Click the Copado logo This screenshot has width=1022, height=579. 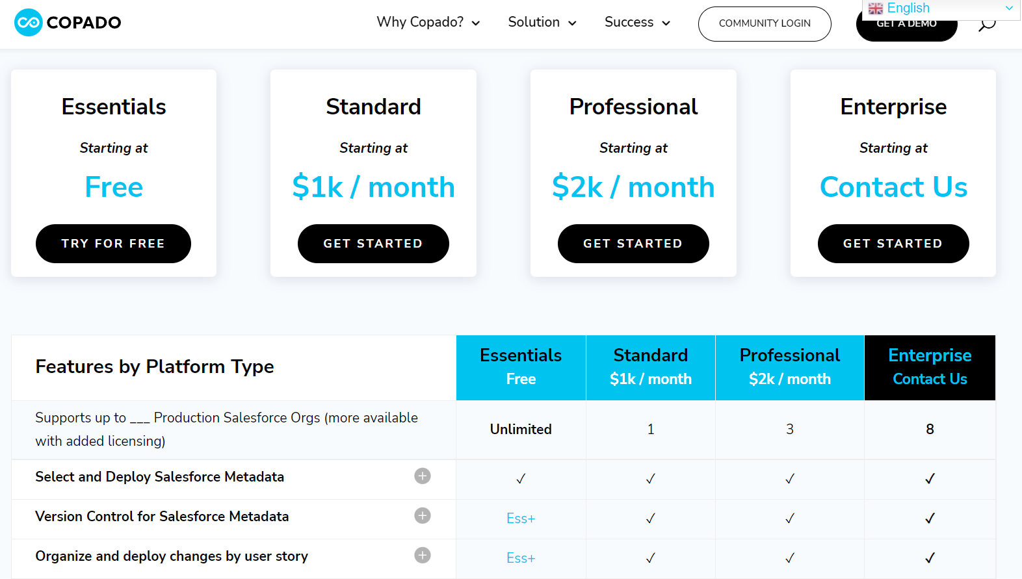[68, 23]
